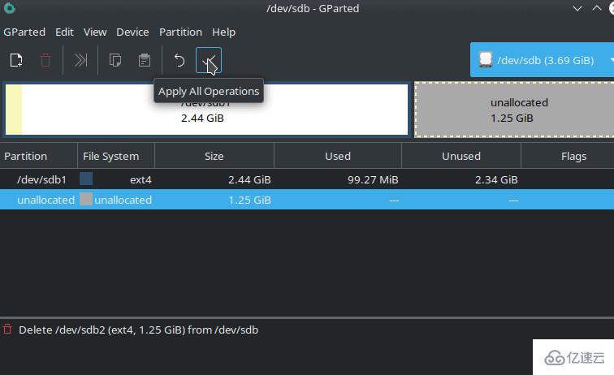Click the window minimize chevron-down button
The width and height of the screenshot is (614, 375).
[x=577, y=8]
